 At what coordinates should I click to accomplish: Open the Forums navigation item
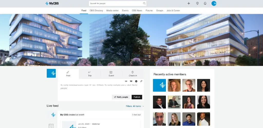pyautogui.click(x=149, y=10)
